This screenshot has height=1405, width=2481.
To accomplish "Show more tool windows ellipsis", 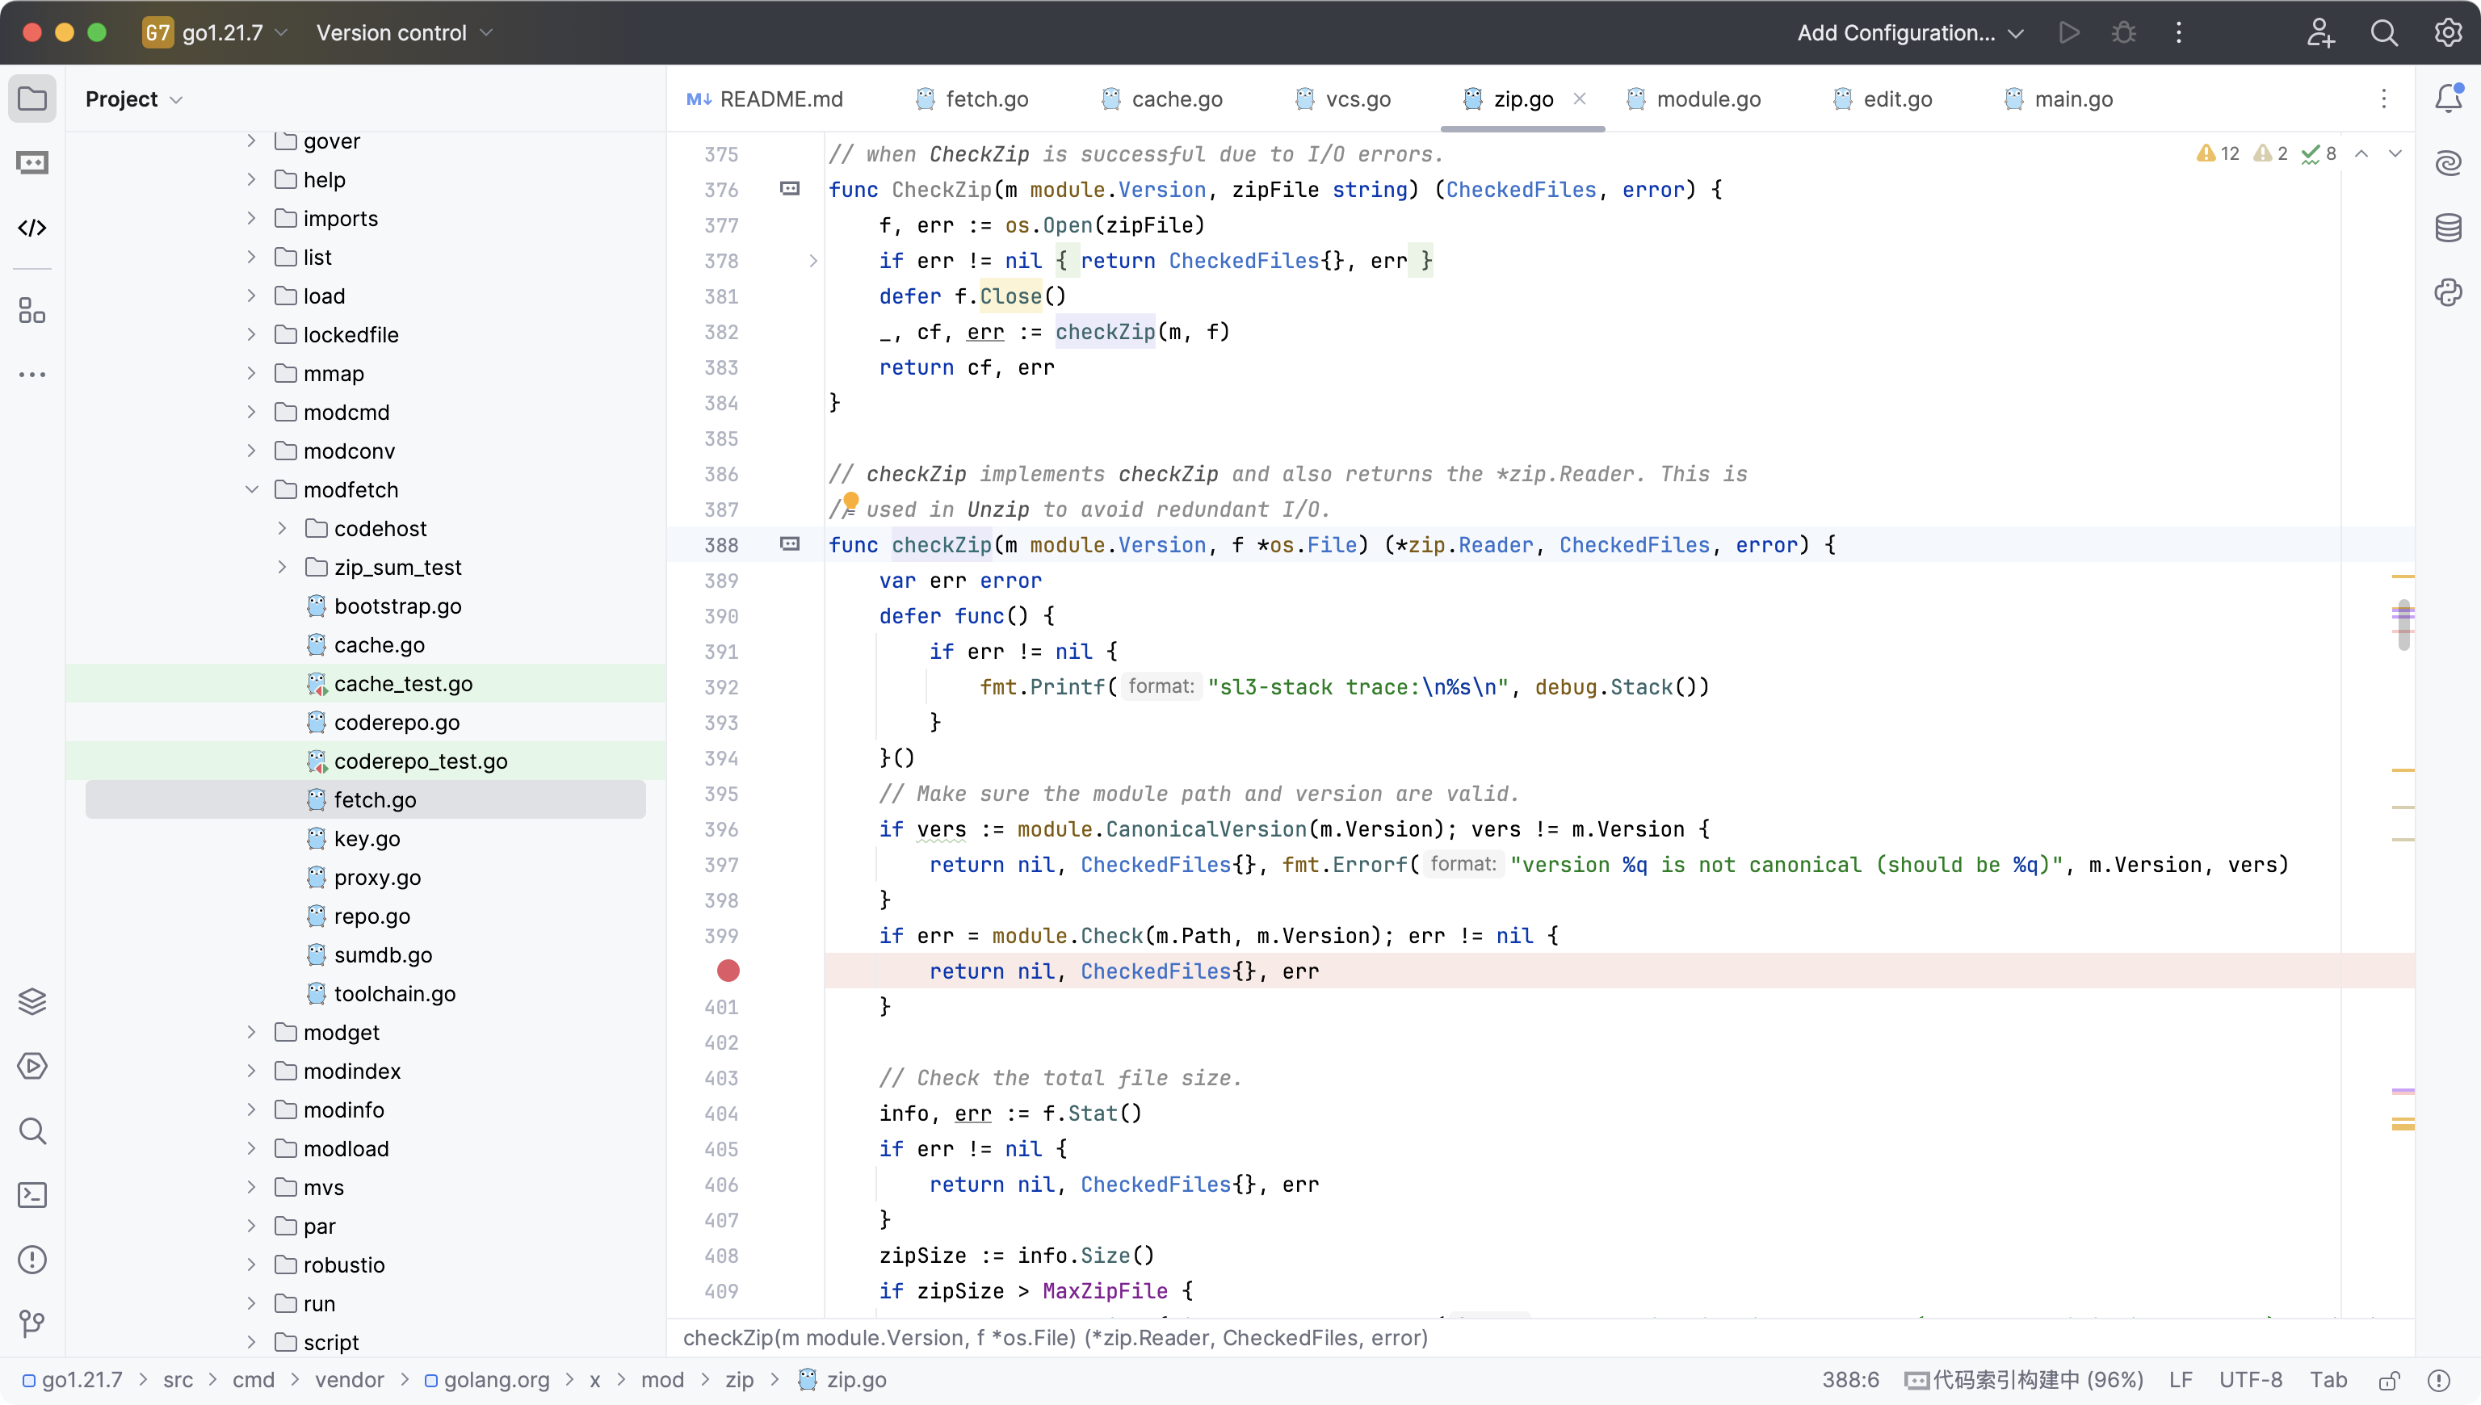I will pos(31,375).
